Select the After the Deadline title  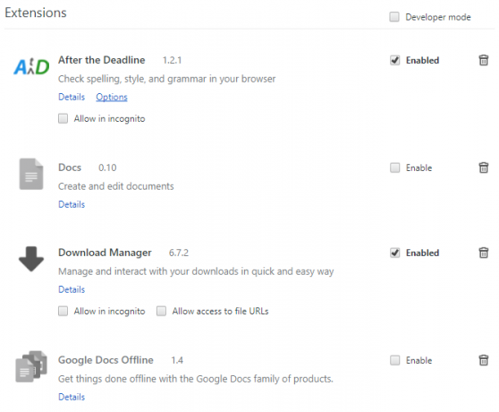(102, 60)
